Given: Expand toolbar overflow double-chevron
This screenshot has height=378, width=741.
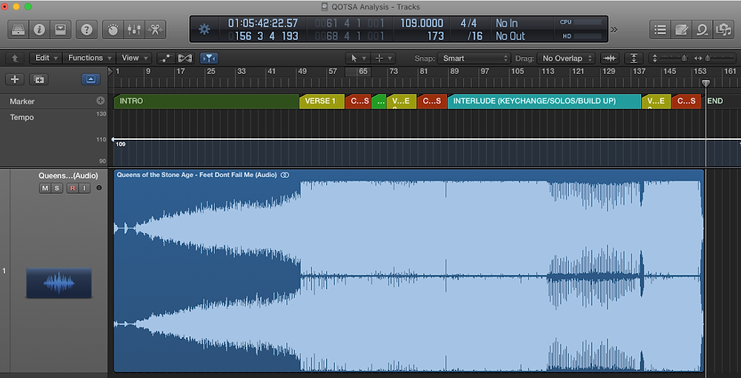Looking at the screenshot, I should coord(614,30).
